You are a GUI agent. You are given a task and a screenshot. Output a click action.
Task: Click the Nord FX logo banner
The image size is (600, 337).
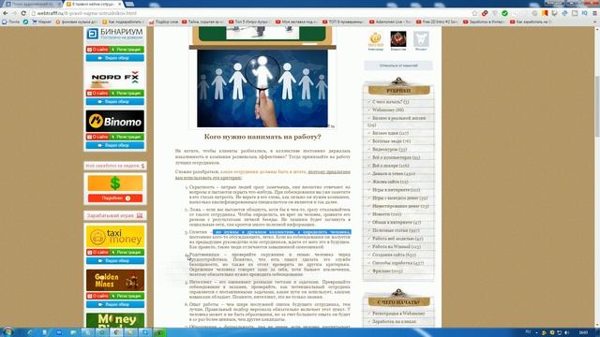coord(114,78)
